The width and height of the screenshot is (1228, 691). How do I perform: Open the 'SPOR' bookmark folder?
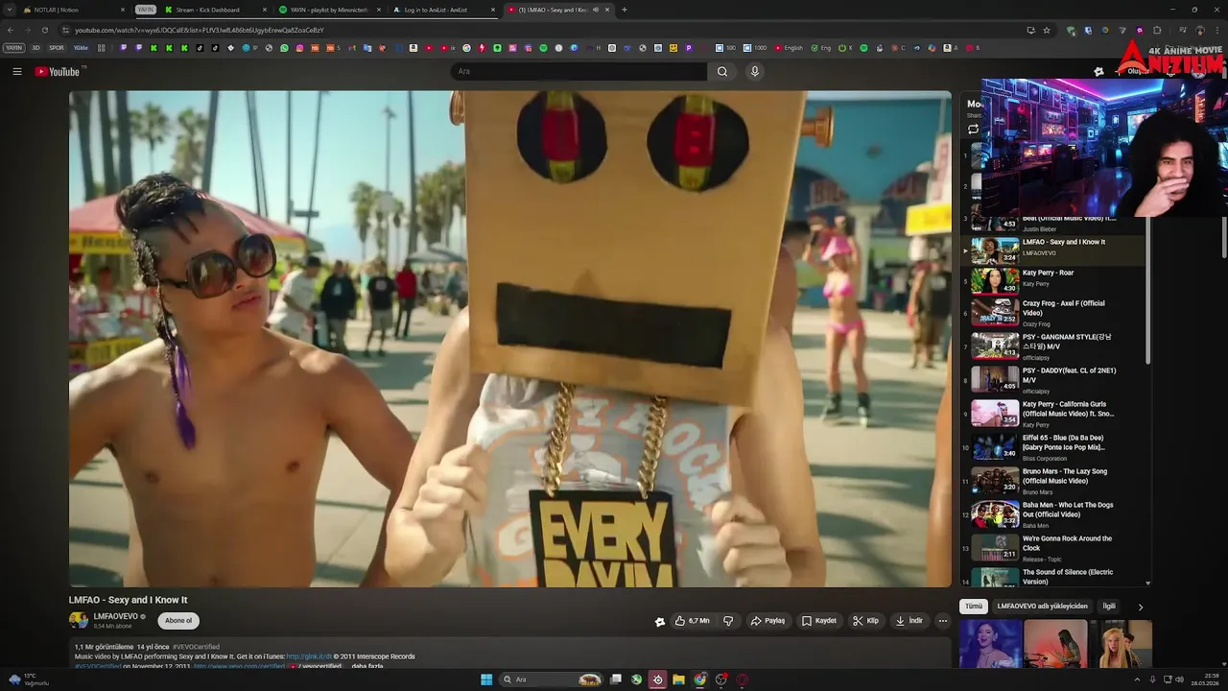(57, 48)
